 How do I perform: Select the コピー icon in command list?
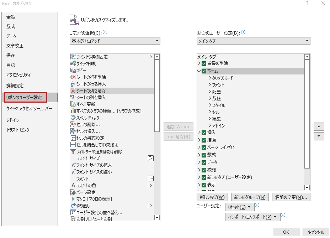tap(74, 70)
